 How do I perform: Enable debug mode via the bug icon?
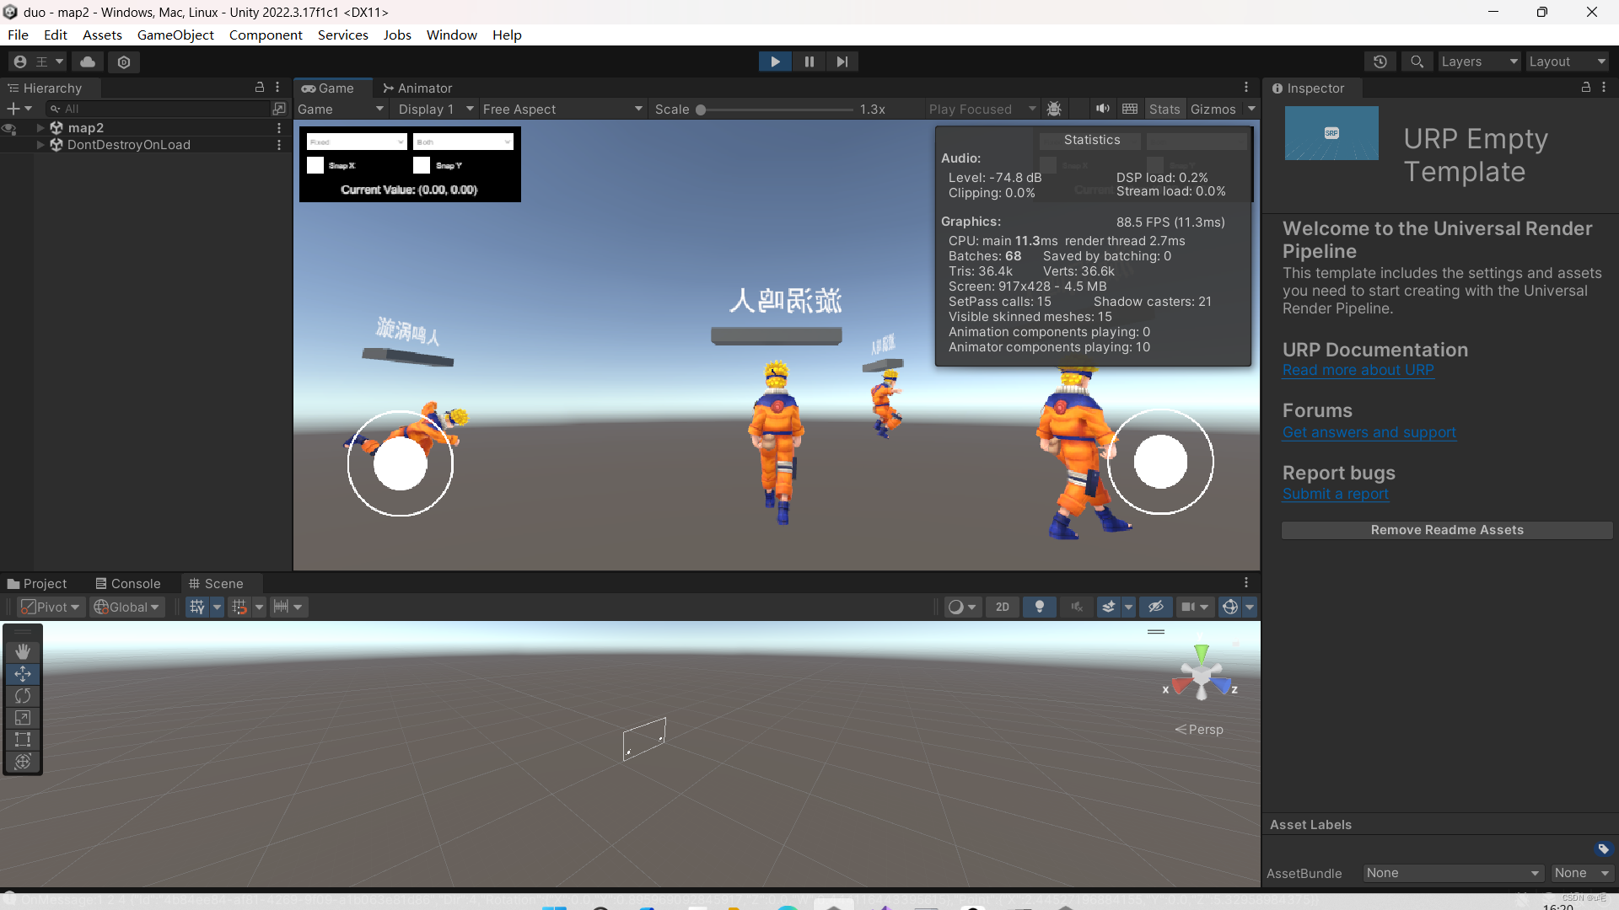tap(1055, 109)
